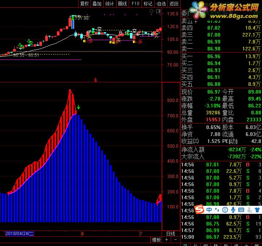This screenshot has width=262, height=246.
Task: Click PE(动) value 42.8
Action: click(256, 141)
